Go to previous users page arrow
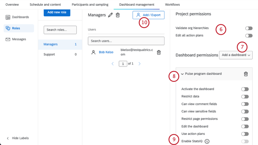 click(113, 64)
